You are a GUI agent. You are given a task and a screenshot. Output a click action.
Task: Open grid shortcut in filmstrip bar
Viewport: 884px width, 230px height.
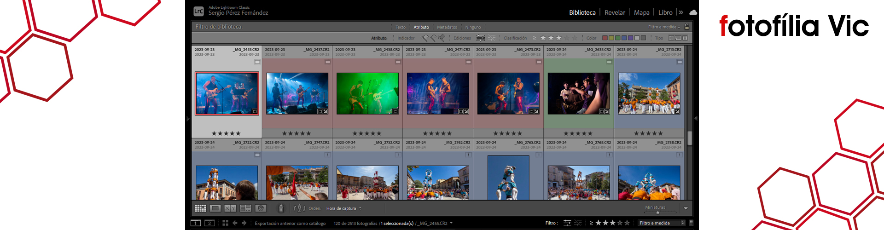(225, 223)
